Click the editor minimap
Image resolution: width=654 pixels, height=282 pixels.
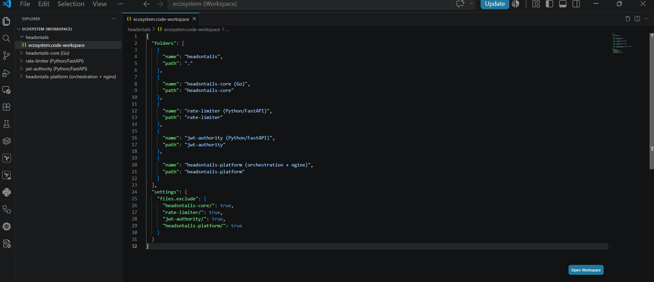pos(622,44)
